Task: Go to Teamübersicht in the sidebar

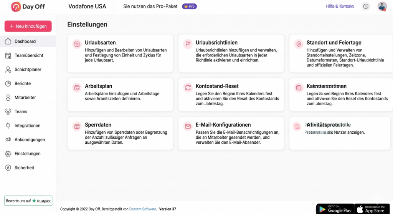Action: tap(29, 55)
